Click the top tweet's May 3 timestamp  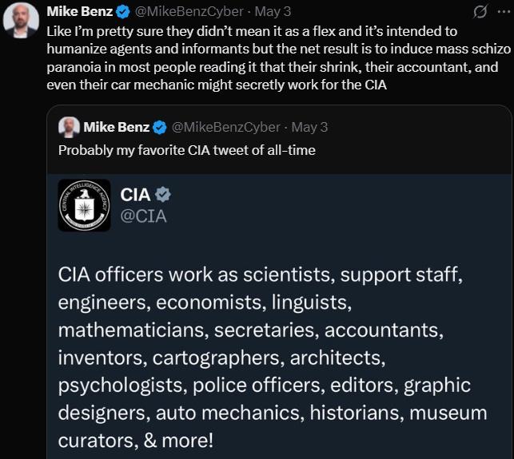(x=272, y=12)
